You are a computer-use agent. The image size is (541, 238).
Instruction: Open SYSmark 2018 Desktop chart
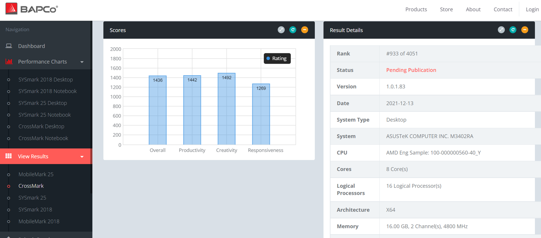tap(45, 79)
